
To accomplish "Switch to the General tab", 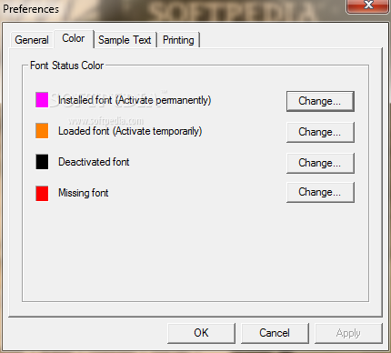I will point(32,40).
